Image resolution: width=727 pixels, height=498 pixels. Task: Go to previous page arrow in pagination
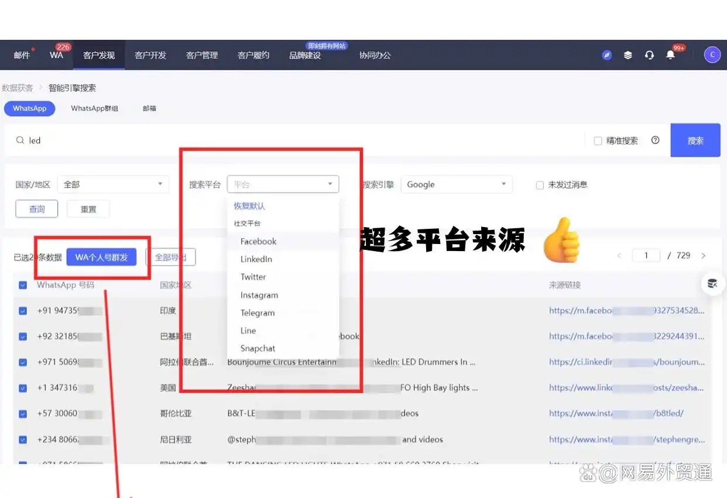[619, 256]
